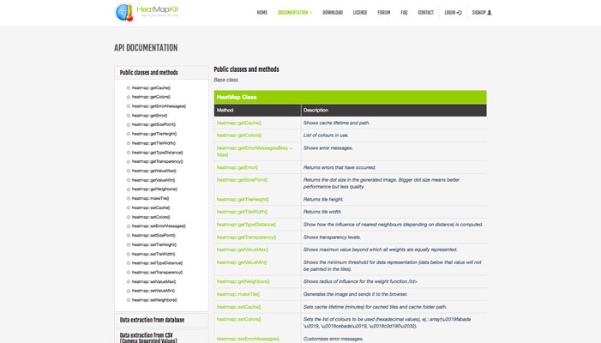Select heatmap::setSizePoint() in the sidebar
The height and width of the screenshot is (343, 601).
coord(153,235)
